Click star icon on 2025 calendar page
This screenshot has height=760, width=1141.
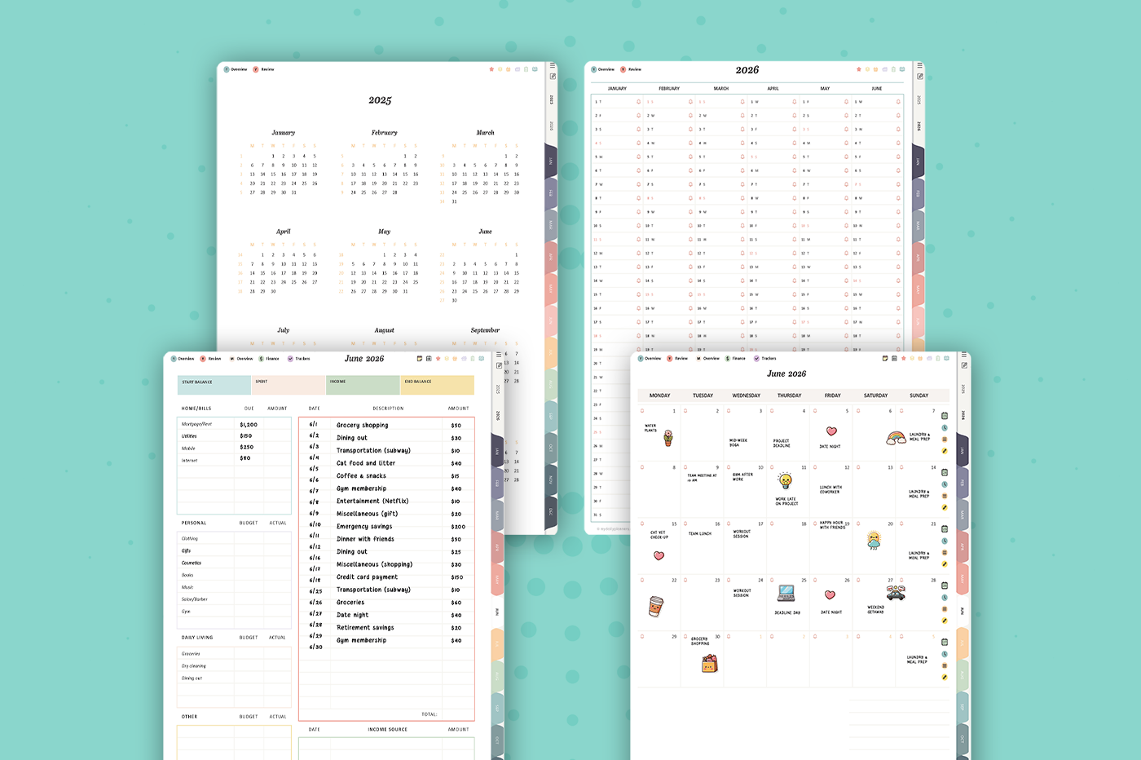(x=491, y=69)
